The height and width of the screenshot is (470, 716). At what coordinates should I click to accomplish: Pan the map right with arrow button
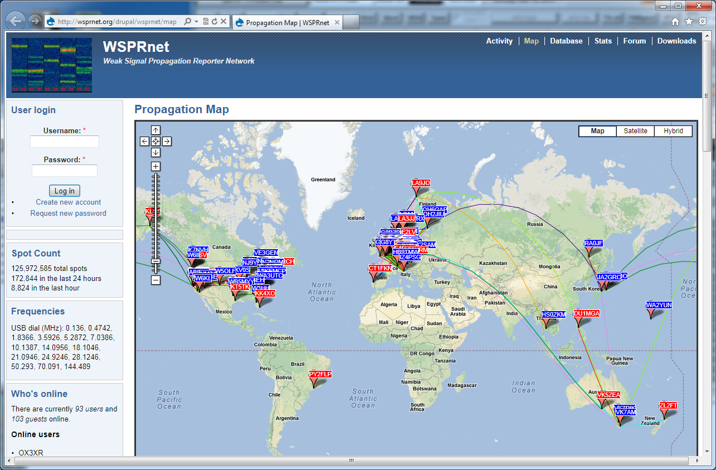click(167, 141)
